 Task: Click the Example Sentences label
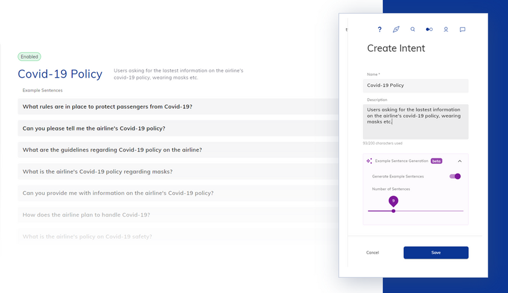[42, 90]
